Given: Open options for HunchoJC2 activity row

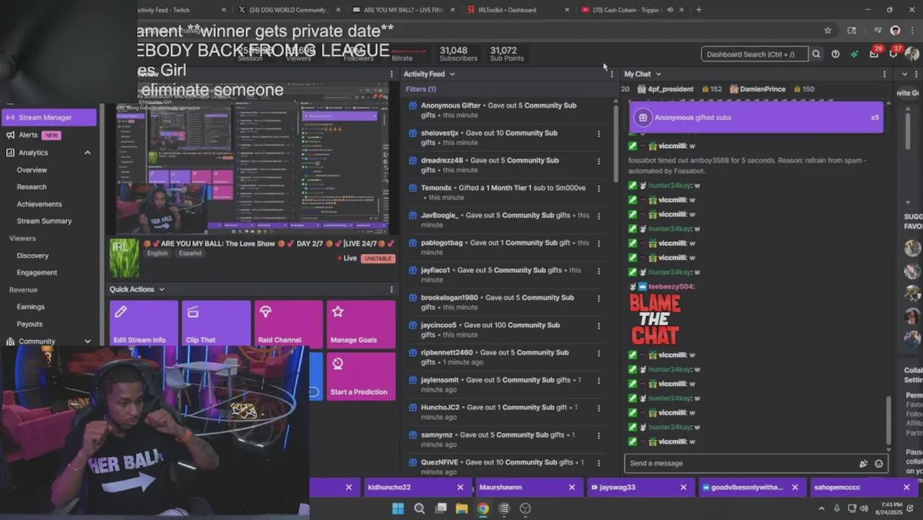Looking at the screenshot, I should coord(598,407).
